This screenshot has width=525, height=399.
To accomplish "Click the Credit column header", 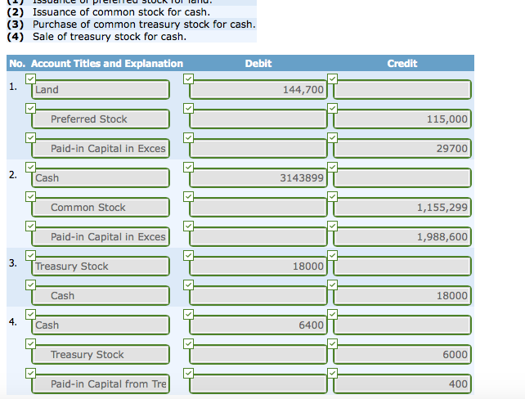I will [402, 63].
